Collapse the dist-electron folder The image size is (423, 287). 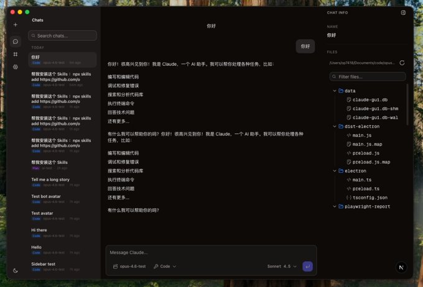point(335,126)
